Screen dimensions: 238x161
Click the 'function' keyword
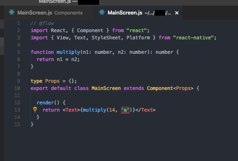point(42,52)
